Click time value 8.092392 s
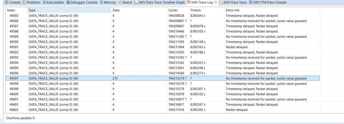Image resolution: width=344 pixels, height=124 pixels. point(198,110)
